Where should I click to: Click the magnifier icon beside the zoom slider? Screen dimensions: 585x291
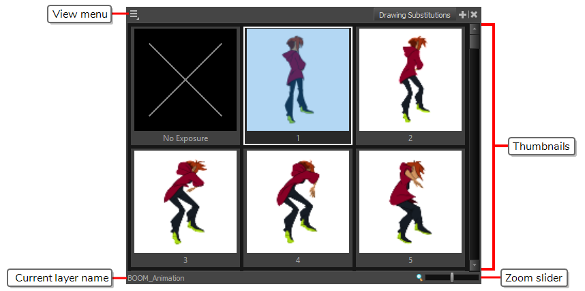pos(420,277)
